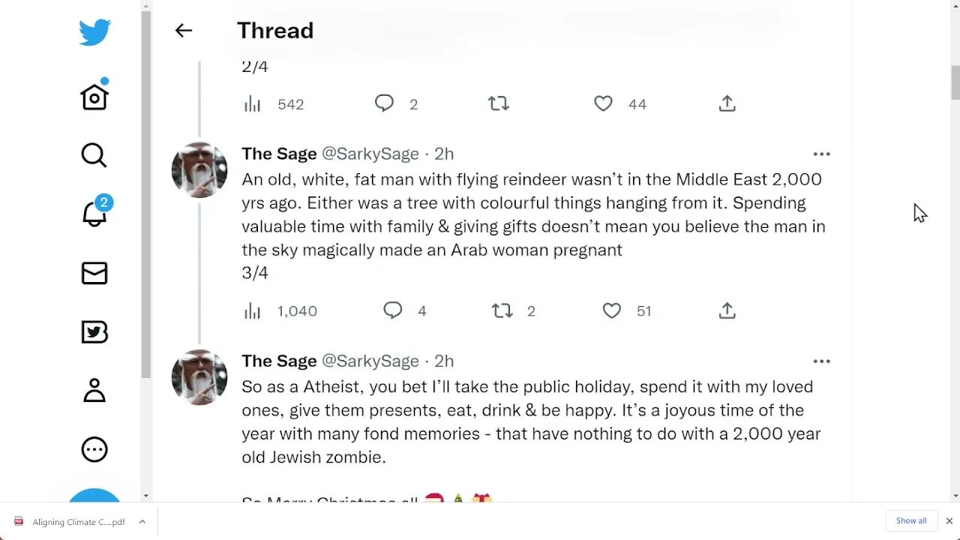960x540 pixels.
Task: Retweet the 3/4 tweet with 2 retweets
Action: 502,310
